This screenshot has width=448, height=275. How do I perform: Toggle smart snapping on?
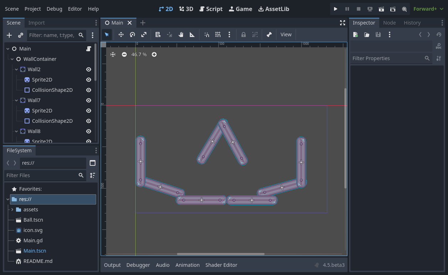[207, 35]
